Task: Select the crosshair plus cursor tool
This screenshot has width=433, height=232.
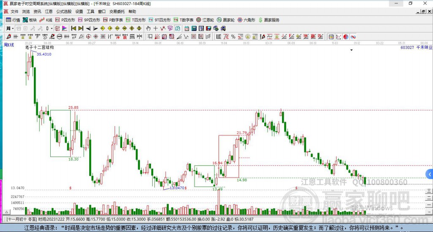Action: [x=156, y=28]
